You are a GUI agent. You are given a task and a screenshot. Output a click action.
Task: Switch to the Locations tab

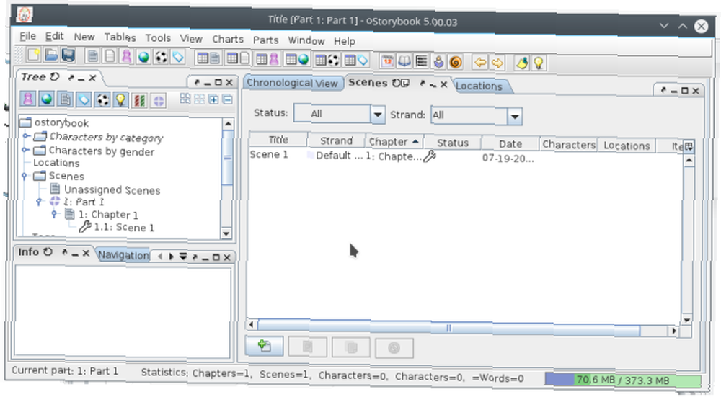pos(479,86)
